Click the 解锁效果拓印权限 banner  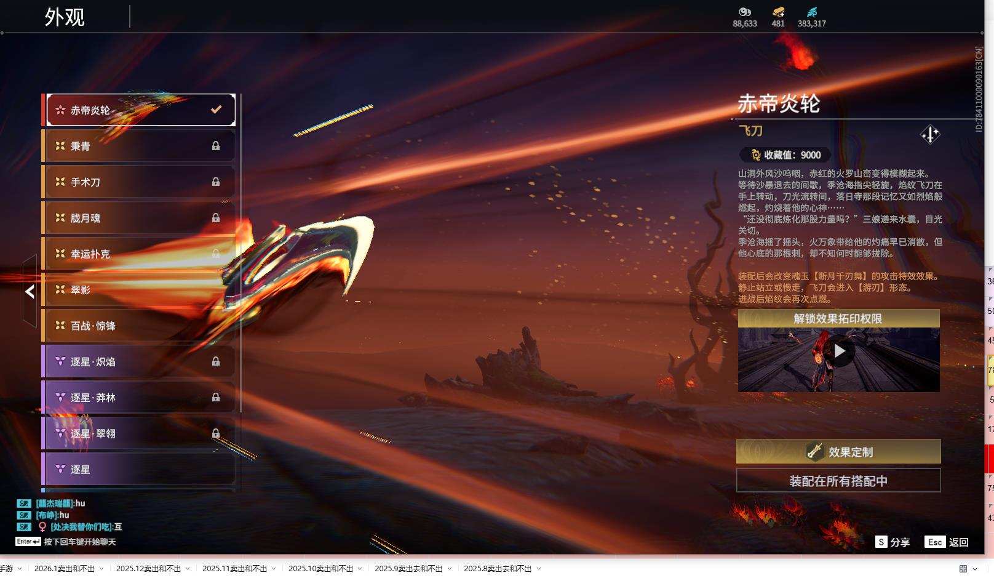pyautogui.click(x=838, y=318)
